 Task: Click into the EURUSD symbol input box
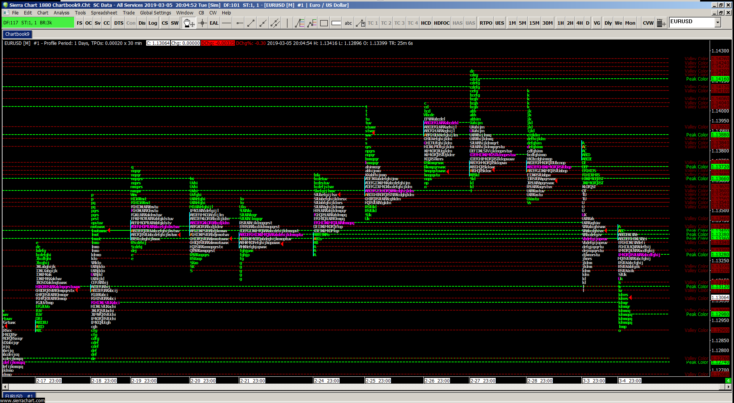(692, 22)
